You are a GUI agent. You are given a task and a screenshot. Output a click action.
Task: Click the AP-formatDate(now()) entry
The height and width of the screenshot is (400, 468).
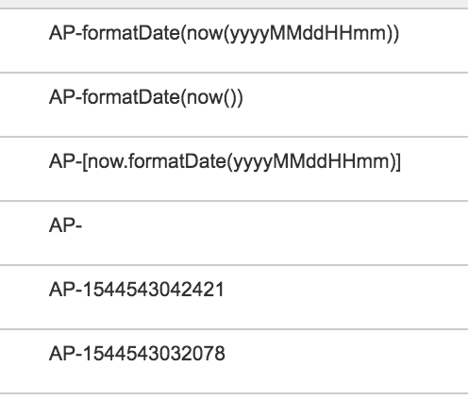click(234, 105)
